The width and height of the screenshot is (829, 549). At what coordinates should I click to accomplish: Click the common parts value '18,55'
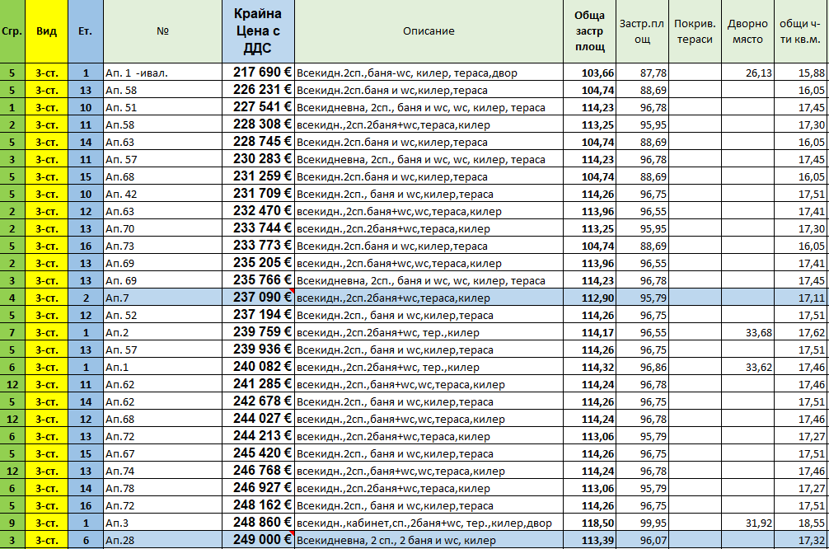point(802,523)
